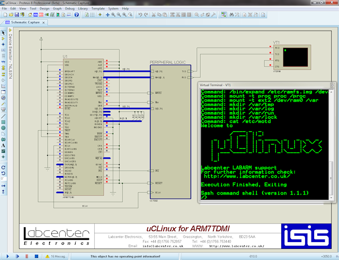Open the View menu

(x=23, y=8)
